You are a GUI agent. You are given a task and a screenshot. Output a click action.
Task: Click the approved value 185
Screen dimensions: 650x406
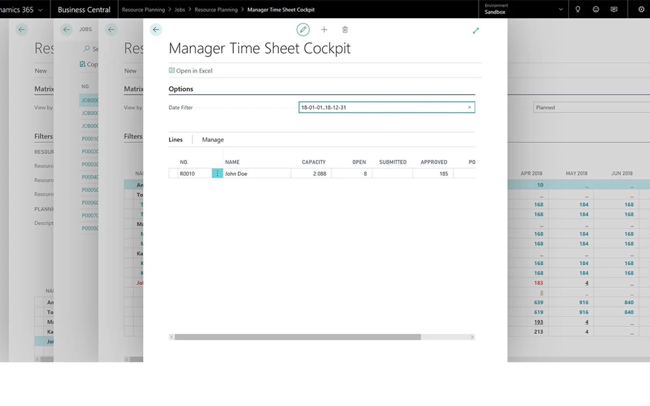[444, 174]
